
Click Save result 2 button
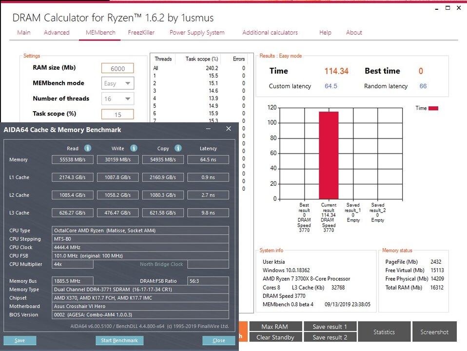(330, 337)
